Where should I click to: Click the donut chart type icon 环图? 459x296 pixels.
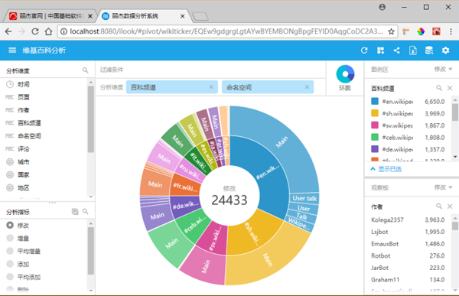tap(345, 74)
